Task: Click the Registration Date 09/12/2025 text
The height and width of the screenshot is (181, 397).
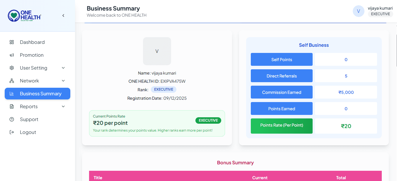Action: pos(157,98)
